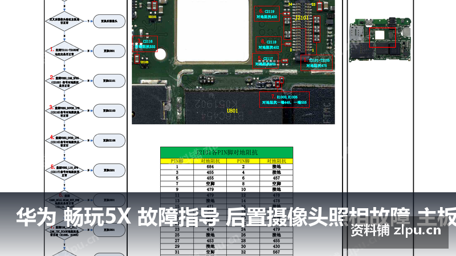Viewport: 456px width, 256px height.
Task: Click the T2101-T2105 475 impedance callout
Action: click(316, 63)
